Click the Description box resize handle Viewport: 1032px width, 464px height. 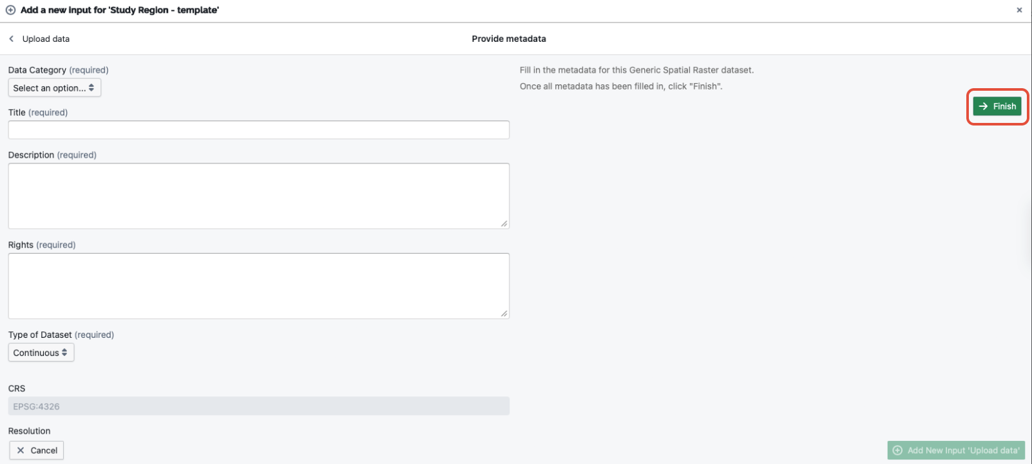504,223
